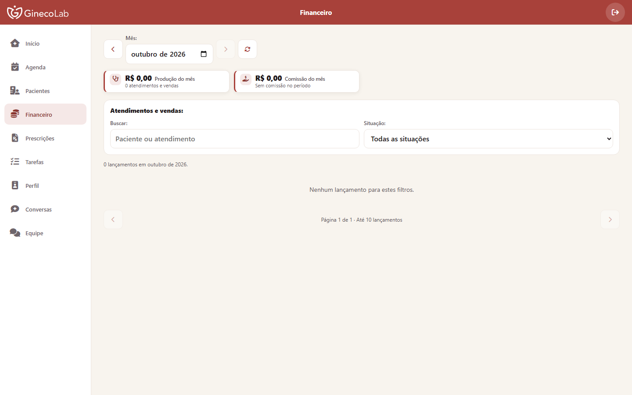The width and height of the screenshot is (632, 395).
Task: Click the month field showing outubro de 2026
Action: pyautogui.click(x=169, y=54)
